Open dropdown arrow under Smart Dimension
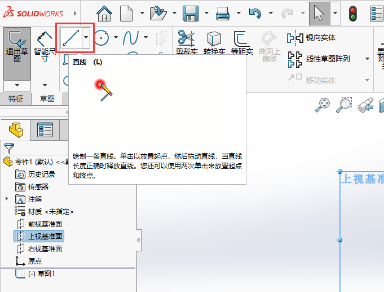This screenshot has height=292, width=384. [x=45, y=85]
